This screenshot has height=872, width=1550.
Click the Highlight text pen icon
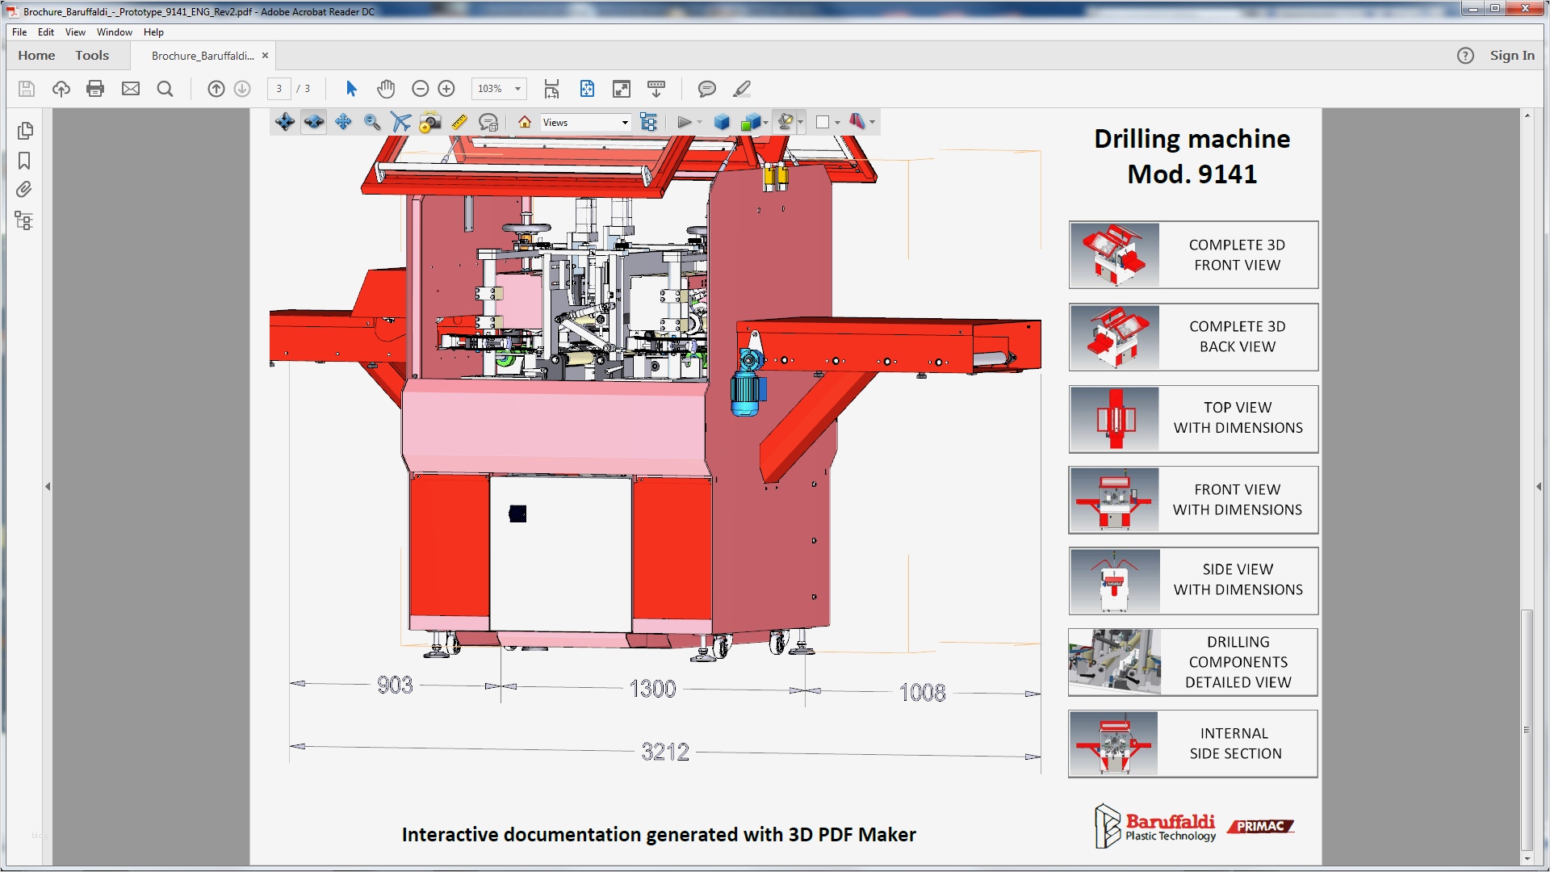click(x=742, y=89)
